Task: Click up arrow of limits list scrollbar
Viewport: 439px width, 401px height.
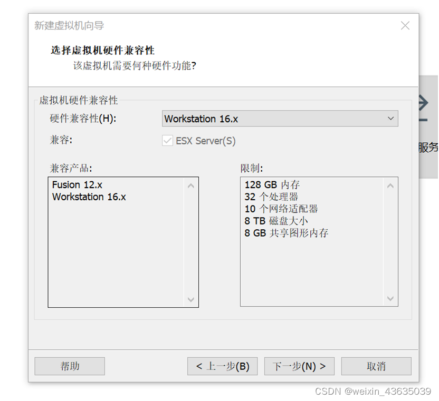Action: (x=390, y=185)
